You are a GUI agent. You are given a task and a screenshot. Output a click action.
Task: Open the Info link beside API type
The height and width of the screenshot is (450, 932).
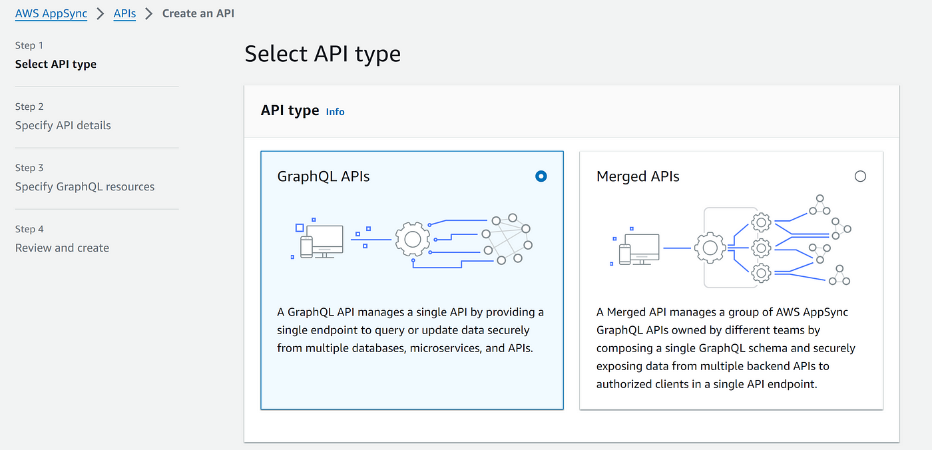pos(336,112)
